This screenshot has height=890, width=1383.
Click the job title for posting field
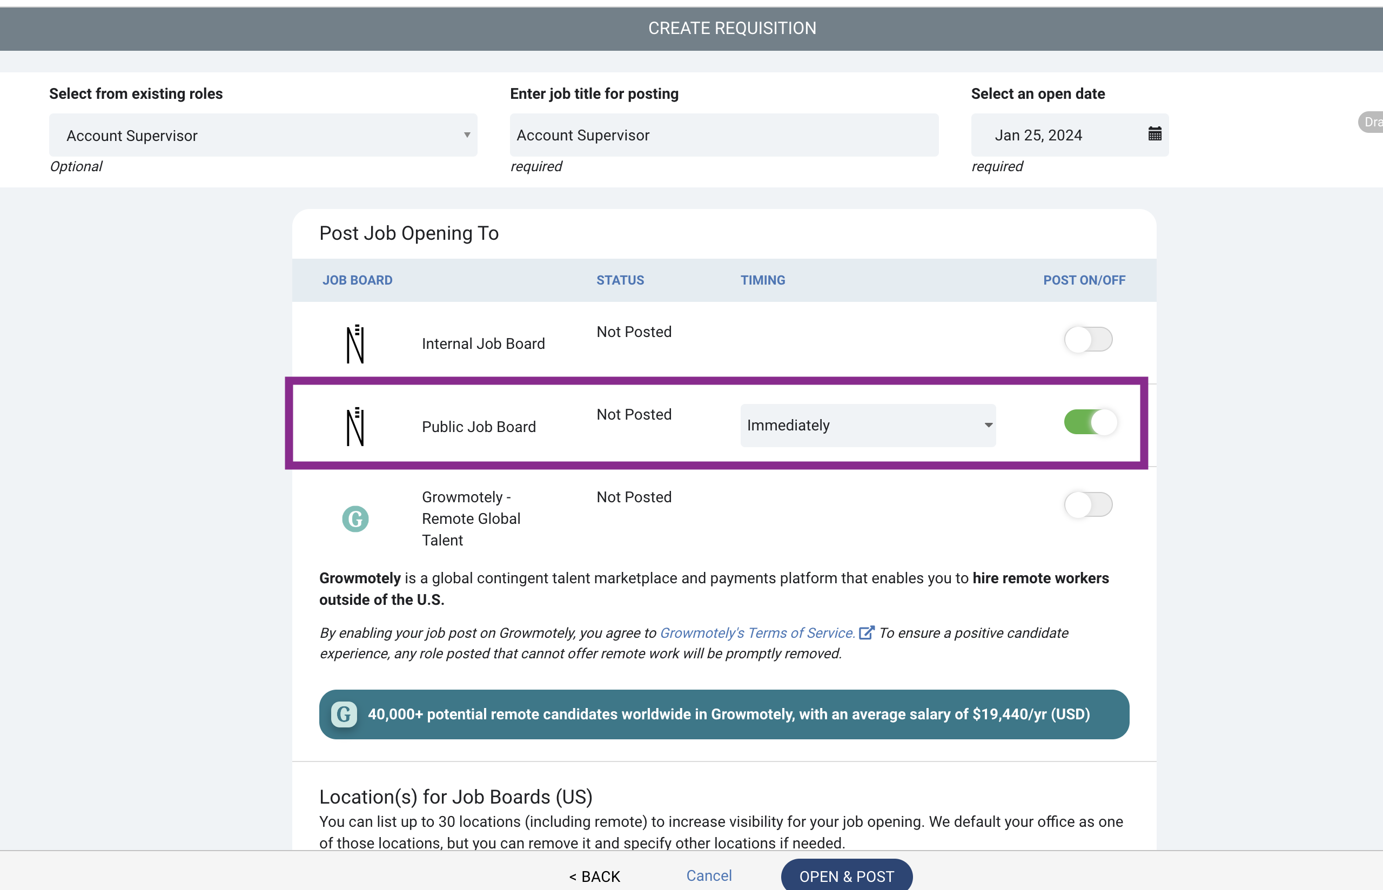(x=723, y=135)
